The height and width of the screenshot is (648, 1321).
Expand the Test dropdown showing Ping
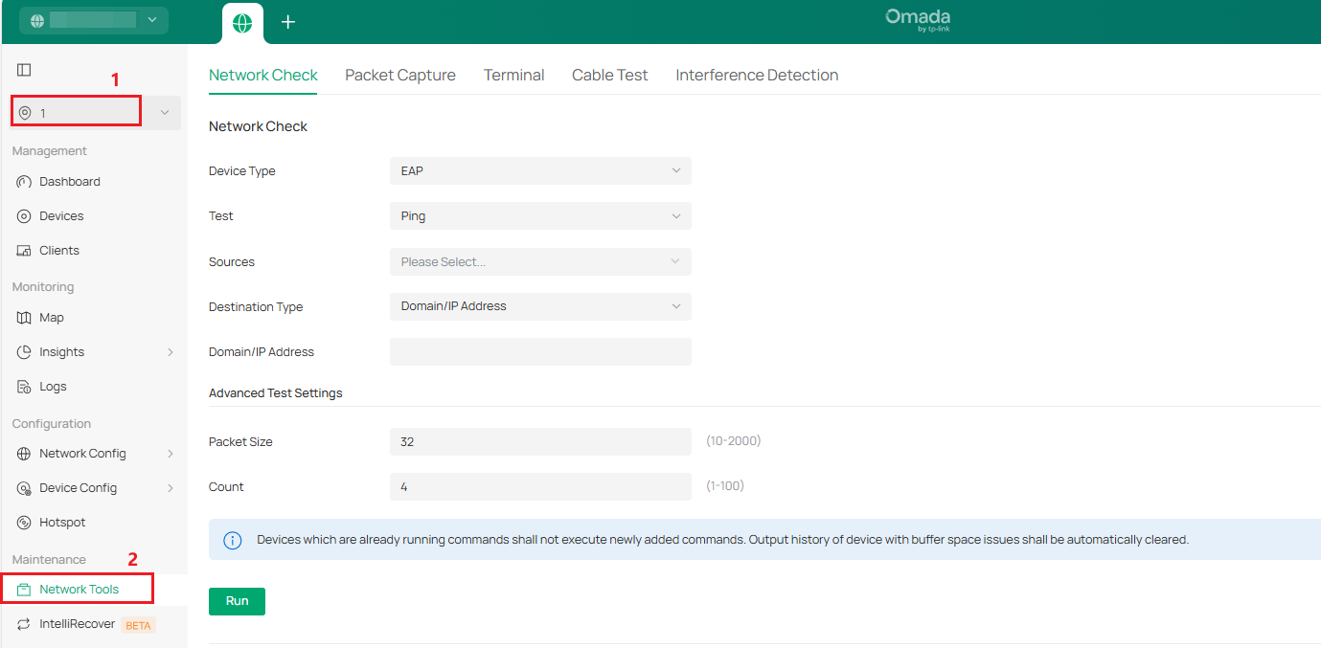(539, 215)
